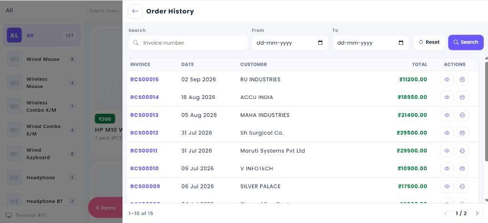View invoice RCS00015 with the eye icon
The height and width of the screenshot is (223, 488).
tap(447, 79)
